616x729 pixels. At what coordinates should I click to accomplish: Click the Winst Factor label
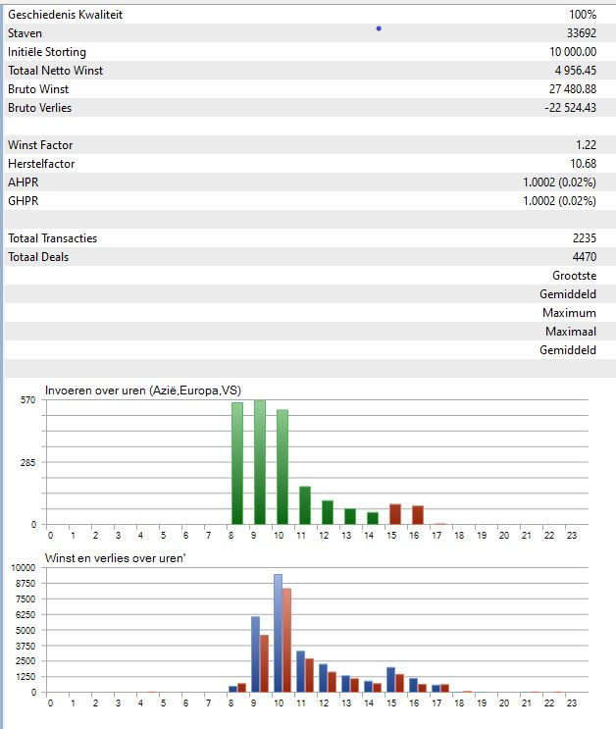pos(40,145)
